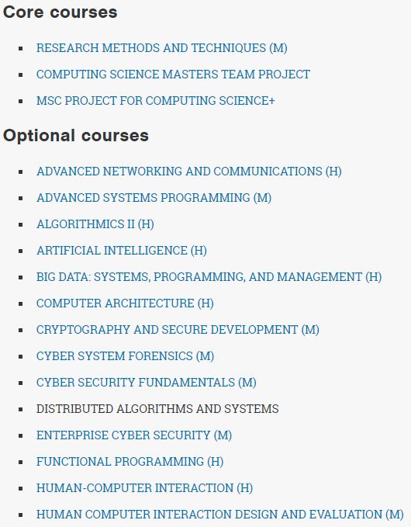411x527 pixels.
Task: Open Human-Computer Interaction (H) link
Action: pyautogui.click(x=144, y=488)
